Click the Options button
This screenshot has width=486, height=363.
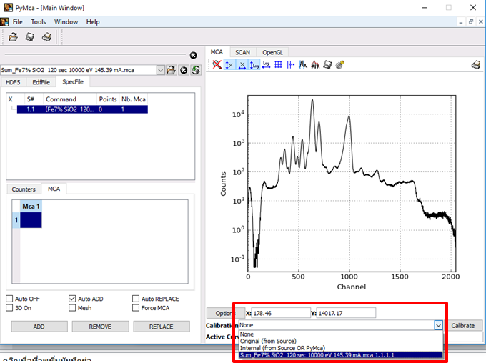click(225, 313)
